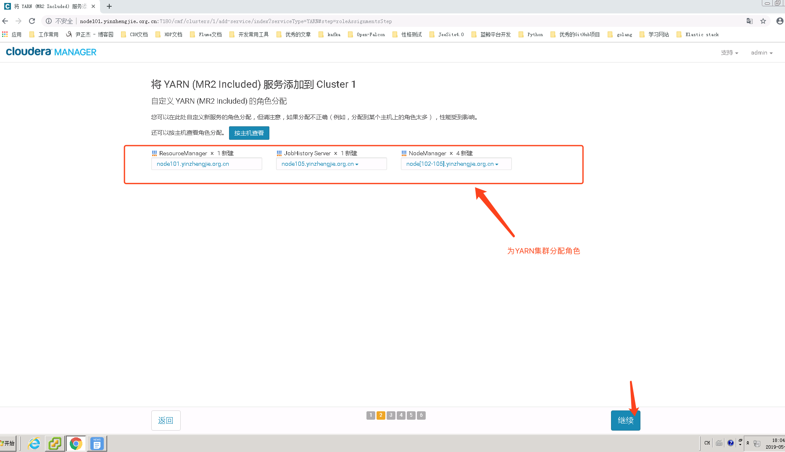Image resolution: width=785 pixels, height=452 pixels.
Task: Open the Elastic stack bookmark folder
Action: 698,34
